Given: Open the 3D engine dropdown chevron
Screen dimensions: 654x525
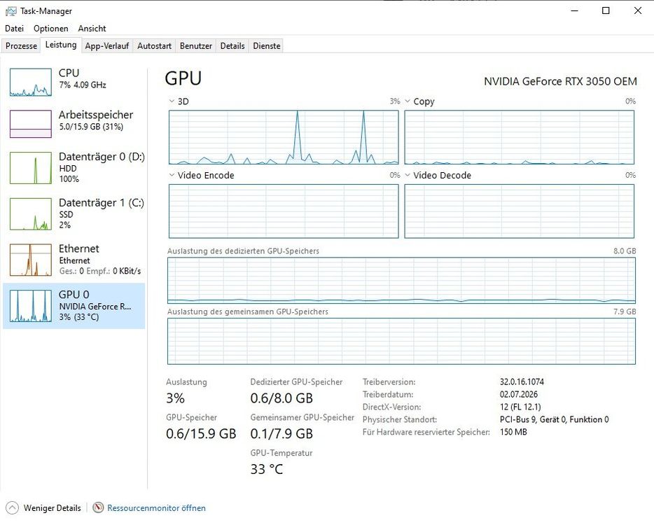Looking at the screenshot, I should (172, 101).
